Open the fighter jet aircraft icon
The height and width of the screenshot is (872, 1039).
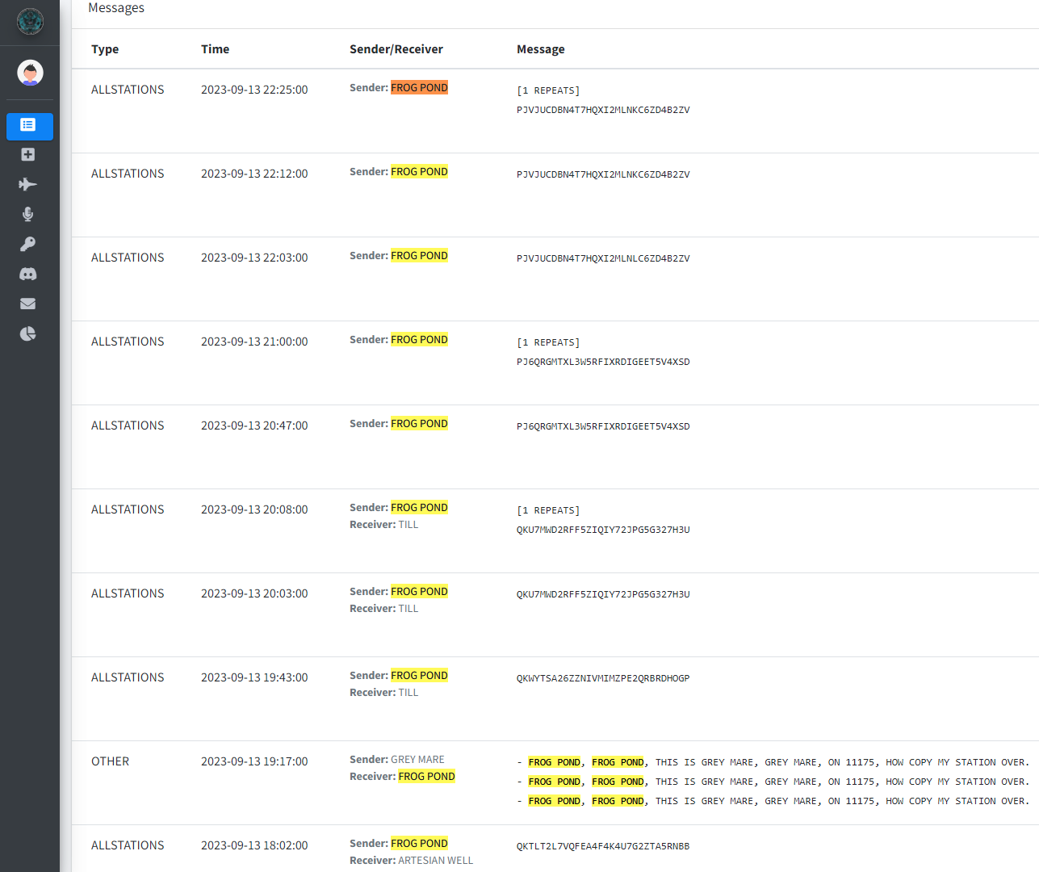click(28, 185)
